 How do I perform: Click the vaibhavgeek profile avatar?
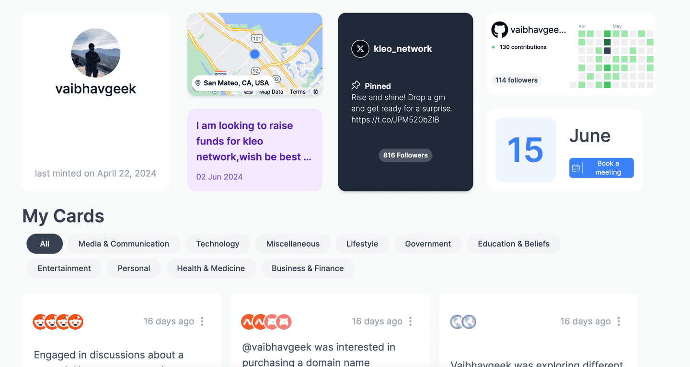(x=96, y=53)
